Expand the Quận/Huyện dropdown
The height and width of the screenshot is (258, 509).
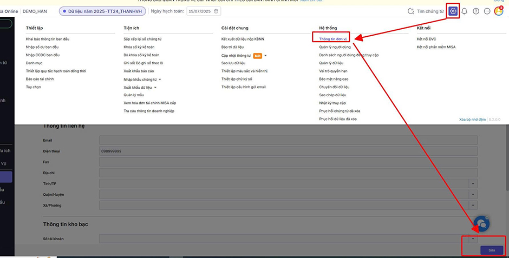point(474,195)
